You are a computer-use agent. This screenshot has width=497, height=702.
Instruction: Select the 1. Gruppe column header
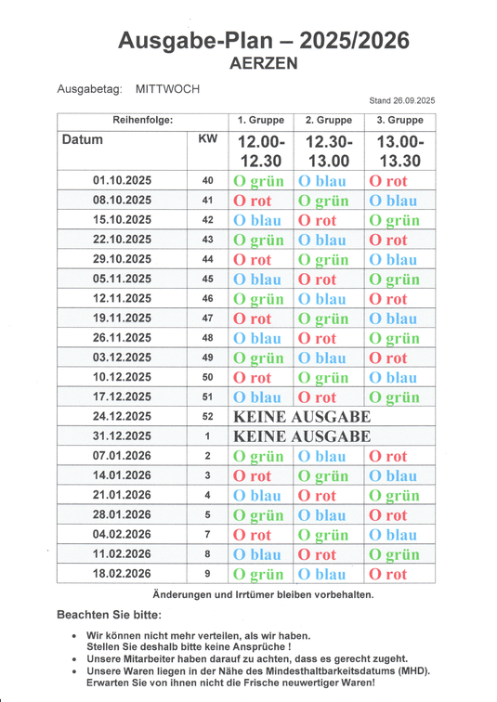pos(261,121)
